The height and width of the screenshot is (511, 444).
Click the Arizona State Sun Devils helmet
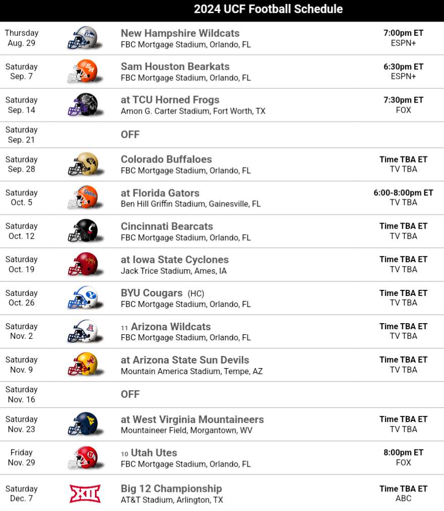click(83, 365)
